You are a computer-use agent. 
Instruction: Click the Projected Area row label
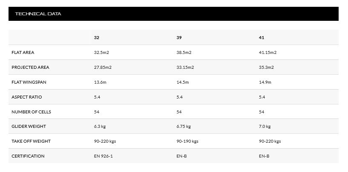pyautogui.click(x=30, y=67)
